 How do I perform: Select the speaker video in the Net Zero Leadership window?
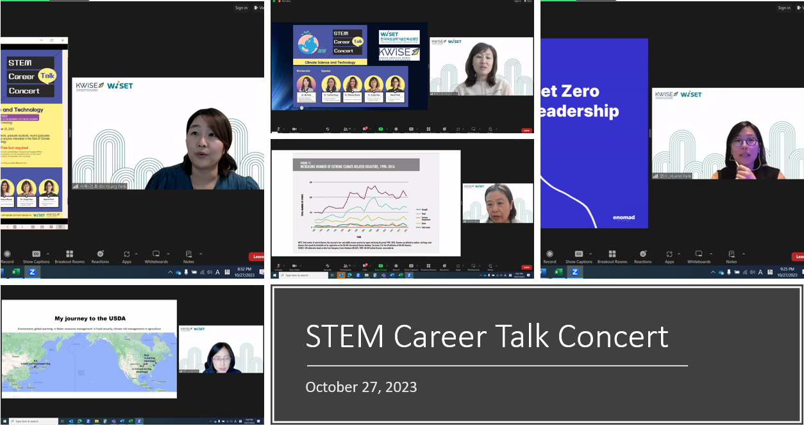728,133
